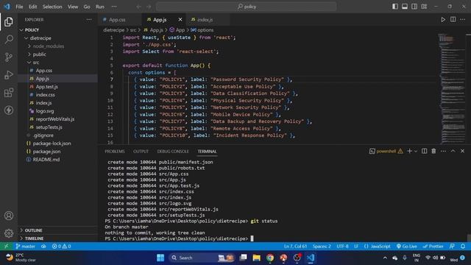The width and height of the screenshot is (471, 265).
Task: Click Prettier in status bar
Action: tap(433, 246)
